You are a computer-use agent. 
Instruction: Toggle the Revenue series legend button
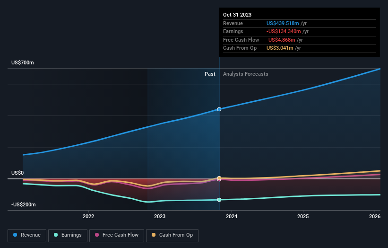(x=27, y=235)
